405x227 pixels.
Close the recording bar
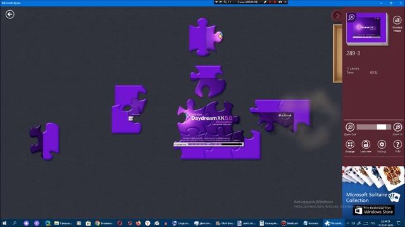285,2
